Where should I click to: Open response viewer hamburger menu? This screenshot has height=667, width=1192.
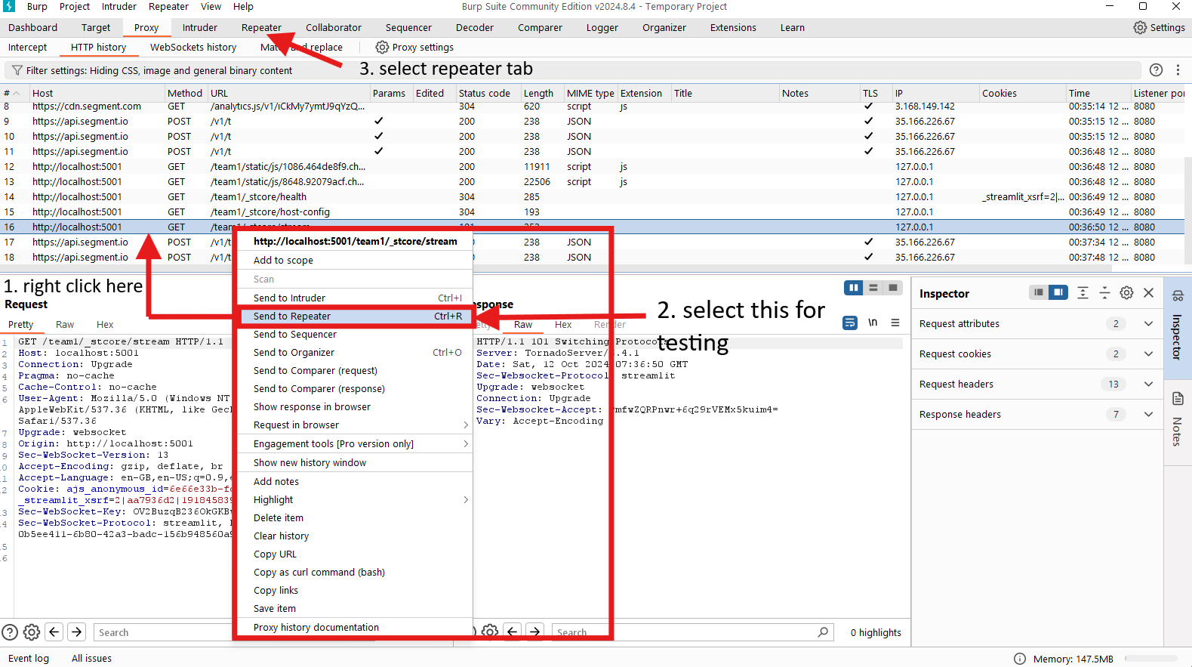pos(895,323)
